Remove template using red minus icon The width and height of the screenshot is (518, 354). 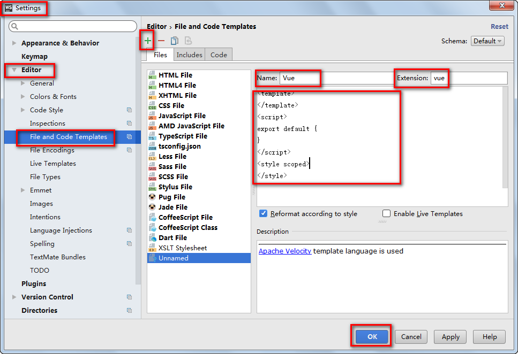click(161, 41)
